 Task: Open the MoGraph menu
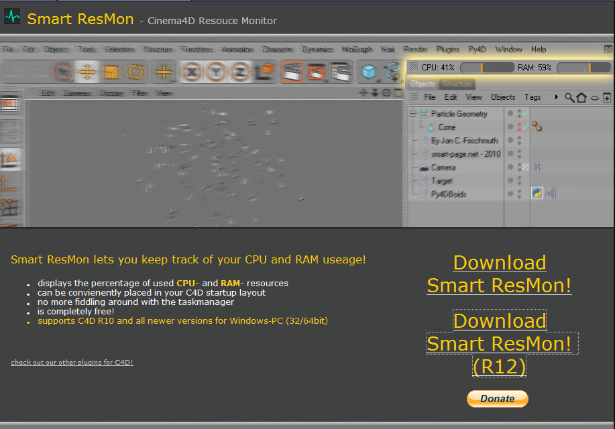(x=357, y=50)
